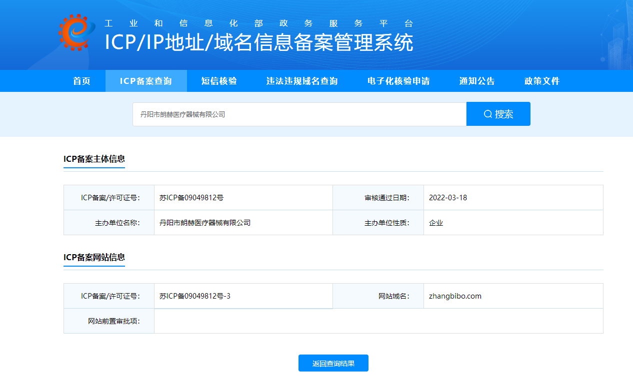Screen dimensions: 633x381
Task: Select the ICP备案查询 tab
Action: (146, 81)
